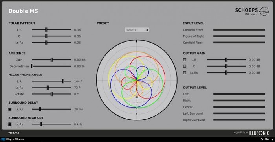Click the Decorrelation slider handle
Image resolution: width=275 pixels, height=142 pixels.
point(32,66)
